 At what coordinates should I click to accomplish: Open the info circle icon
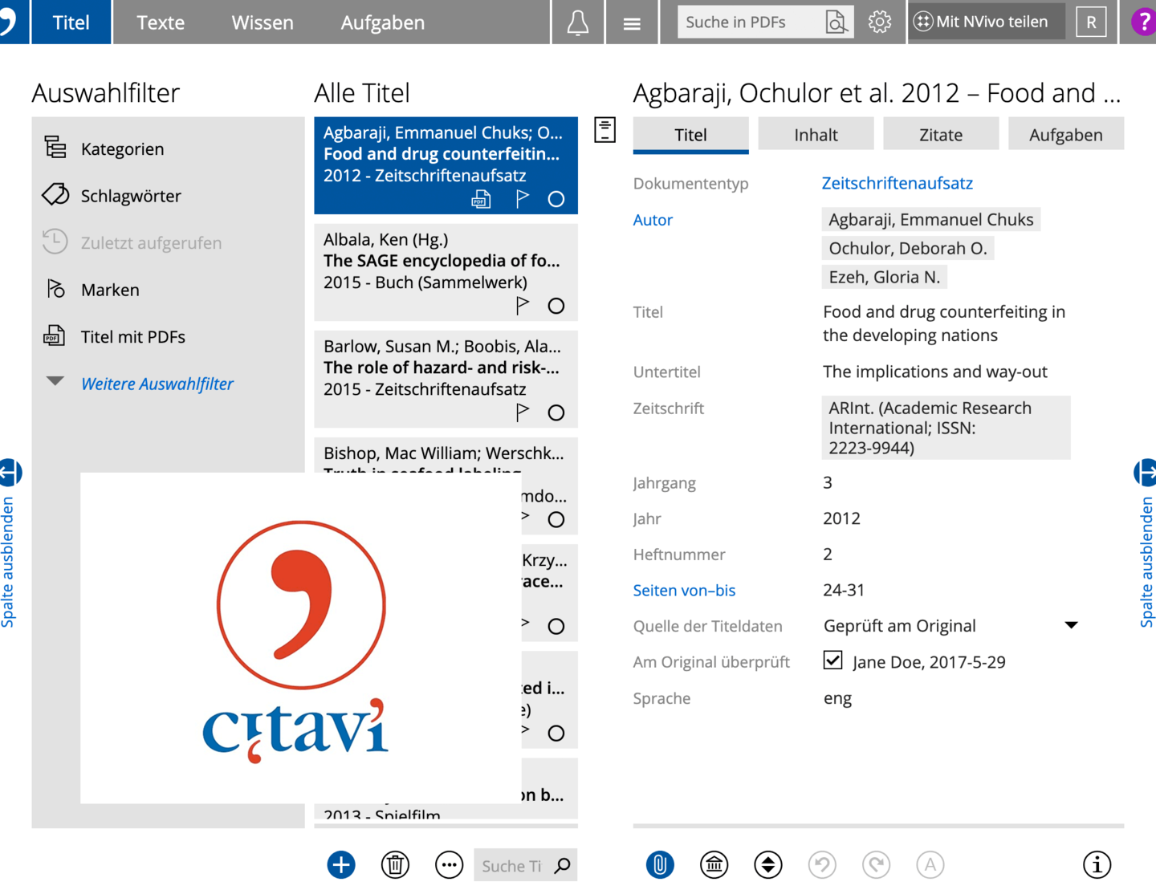[1097, 864]
